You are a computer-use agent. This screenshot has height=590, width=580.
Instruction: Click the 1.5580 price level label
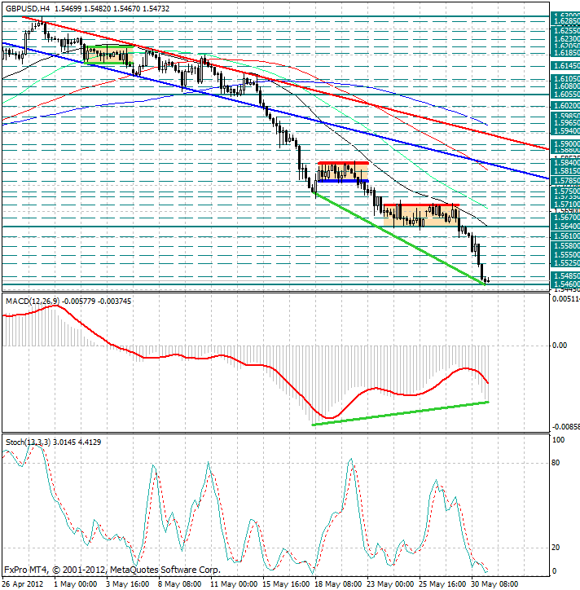point(565,246)
